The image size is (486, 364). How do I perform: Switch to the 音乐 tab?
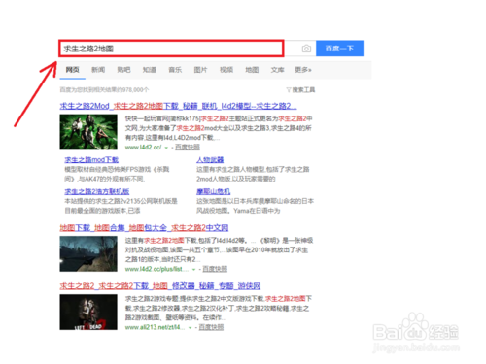click(x=175, y=70)
